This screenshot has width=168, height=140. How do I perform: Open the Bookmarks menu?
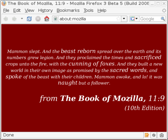click(68, 10)
